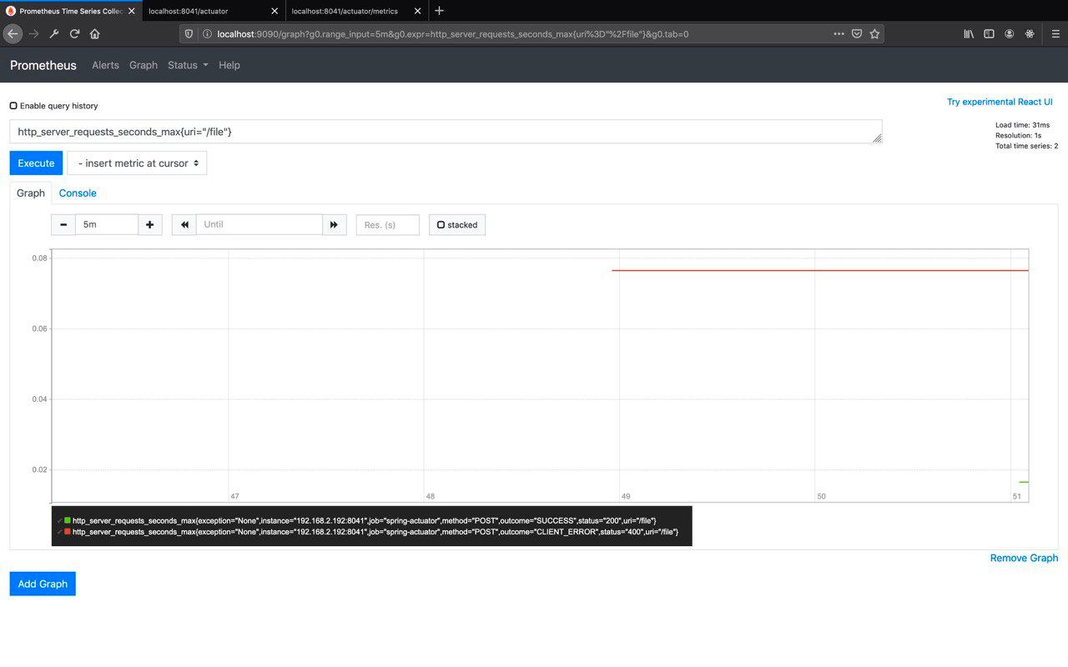1068x667 pixels.
Task: Click the Load time: 31ms text
Action: [x=1022, y=125]
